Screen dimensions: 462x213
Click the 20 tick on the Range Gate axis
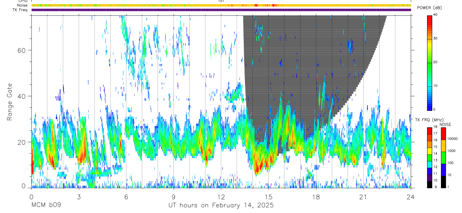pyautogui.click(x=22, y=142)
